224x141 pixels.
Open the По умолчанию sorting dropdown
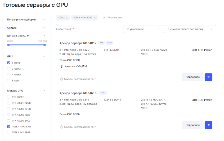[x=143, y=29]
